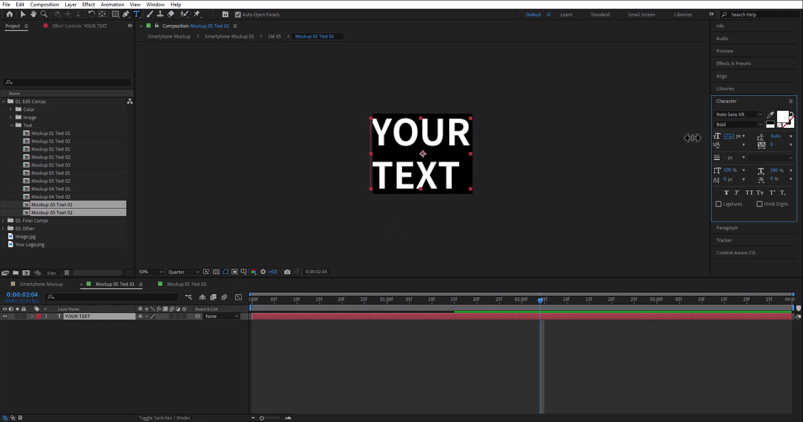Switch to the Mockup 05 Text 02 timeline tab
The image size is (803, 422).
coord(187,284)
